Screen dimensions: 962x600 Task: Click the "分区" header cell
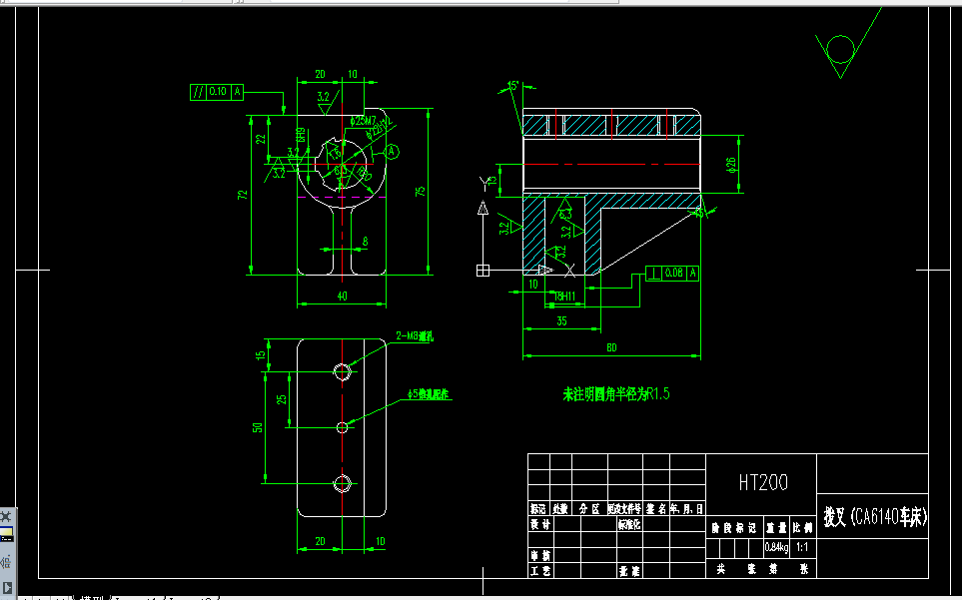click(x=589, y=509)
